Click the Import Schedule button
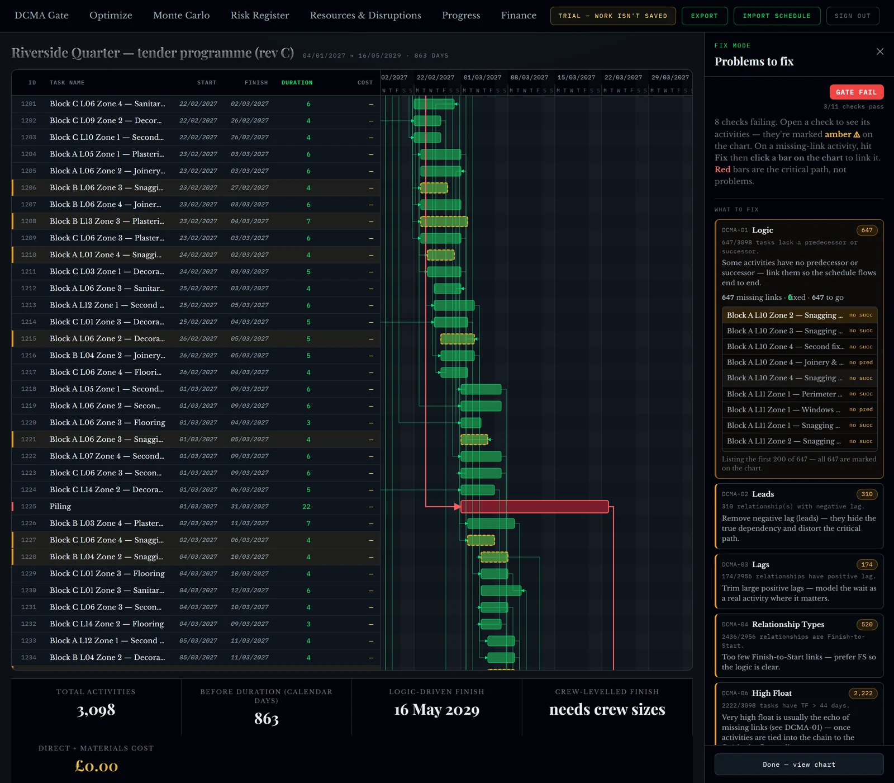The width and height of the screenshot is (894, 783). (x=777, y=16)
